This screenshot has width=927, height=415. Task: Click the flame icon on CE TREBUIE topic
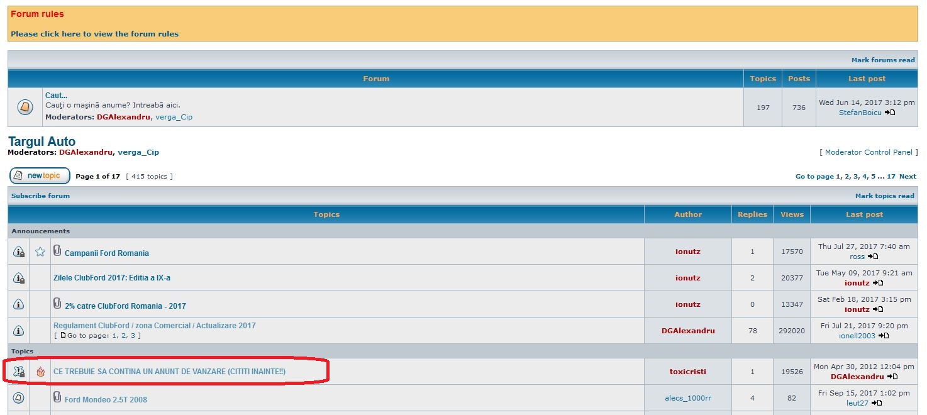(40, 372)
